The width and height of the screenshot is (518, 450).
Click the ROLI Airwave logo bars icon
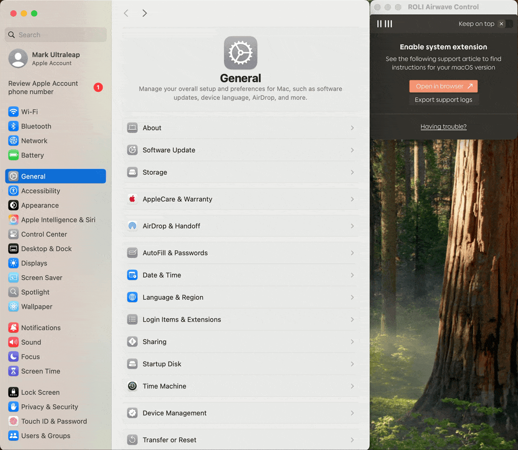coord(385,24)
